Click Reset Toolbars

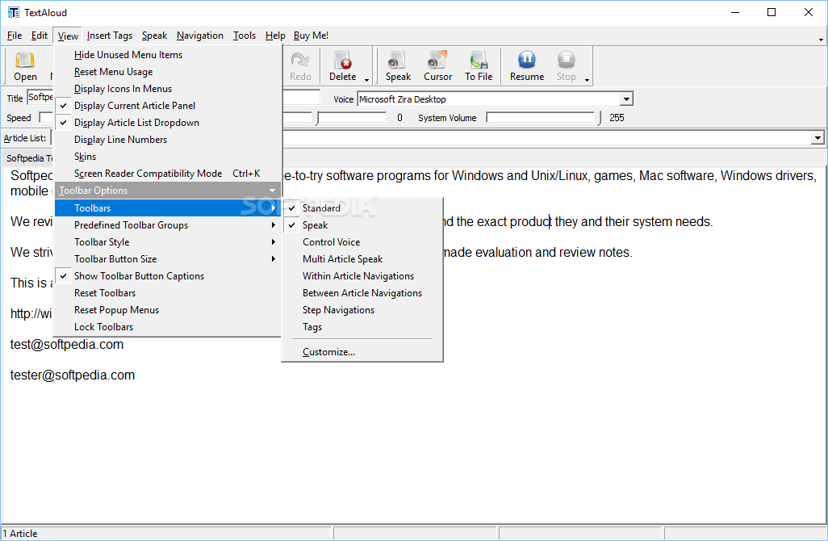168,292
